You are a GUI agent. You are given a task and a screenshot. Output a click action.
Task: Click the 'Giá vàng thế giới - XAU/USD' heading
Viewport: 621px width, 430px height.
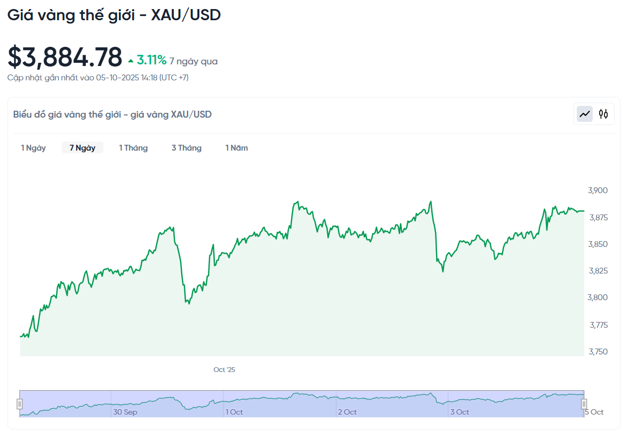coord(114,15)
